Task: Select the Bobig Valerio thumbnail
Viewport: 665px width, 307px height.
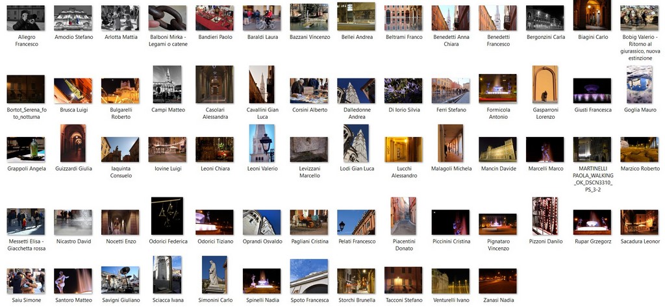Action: pos(639,18)
